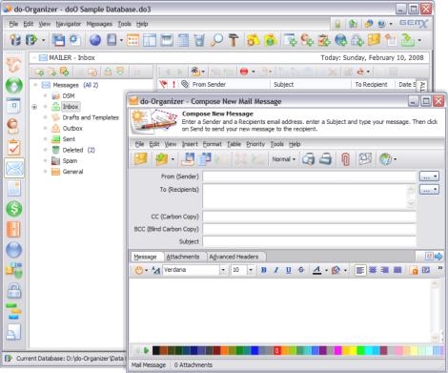Open the mail envelope module in sidebar
Viewport: 448px width, 373px height.
click(x=14, y=168)
